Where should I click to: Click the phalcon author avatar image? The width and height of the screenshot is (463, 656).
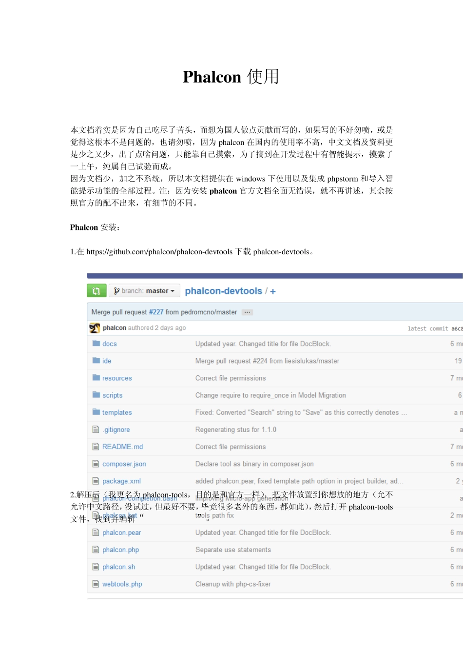[x=95, y=328]
